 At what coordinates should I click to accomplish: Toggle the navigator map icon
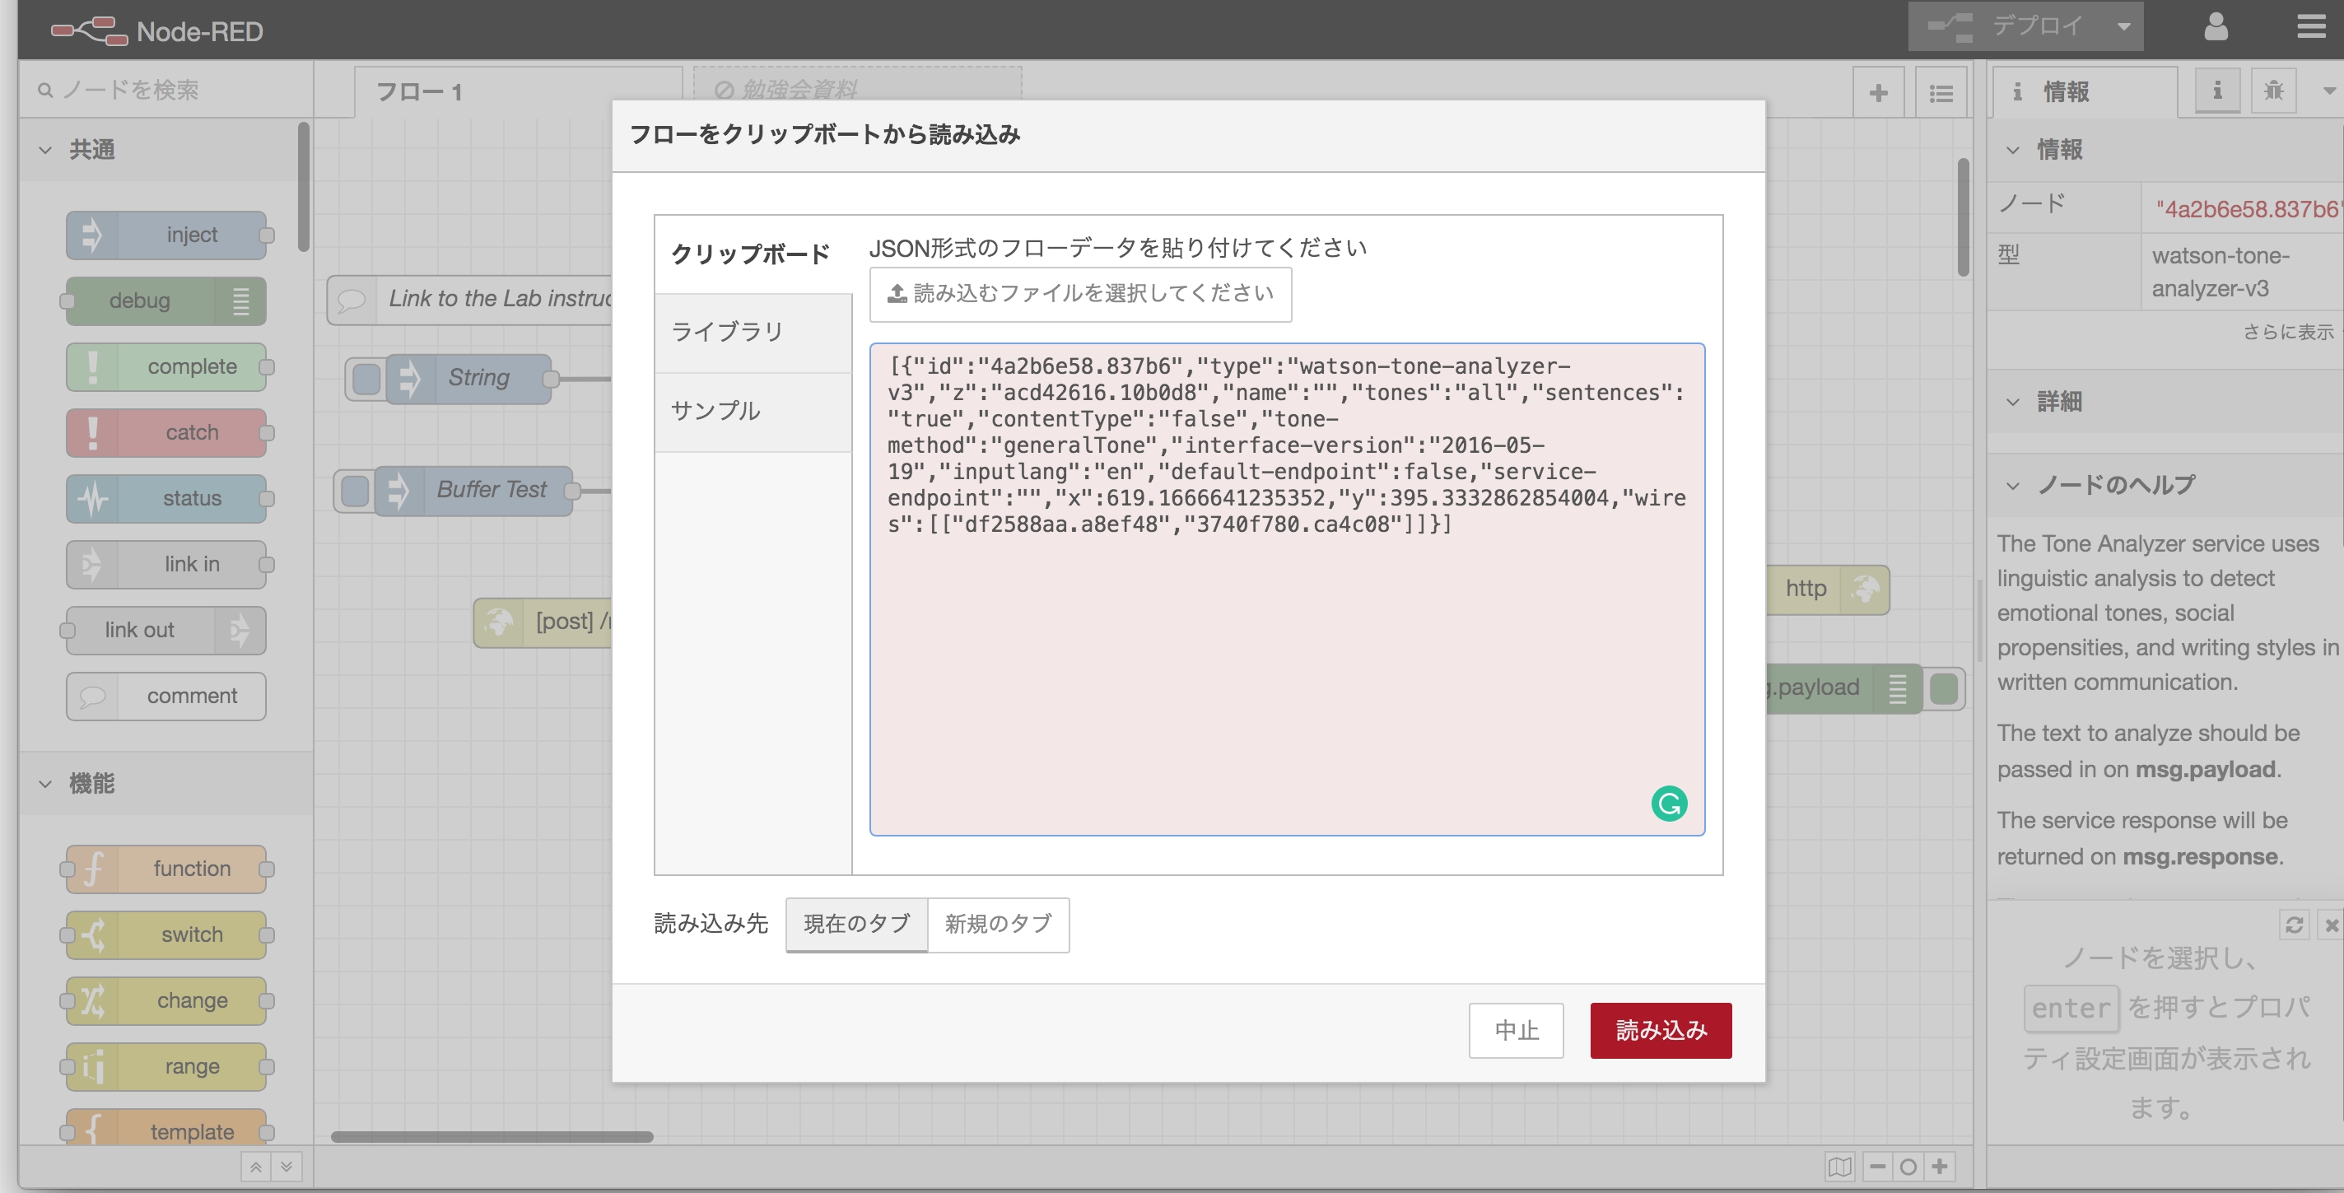[x=1839, y=1166]
